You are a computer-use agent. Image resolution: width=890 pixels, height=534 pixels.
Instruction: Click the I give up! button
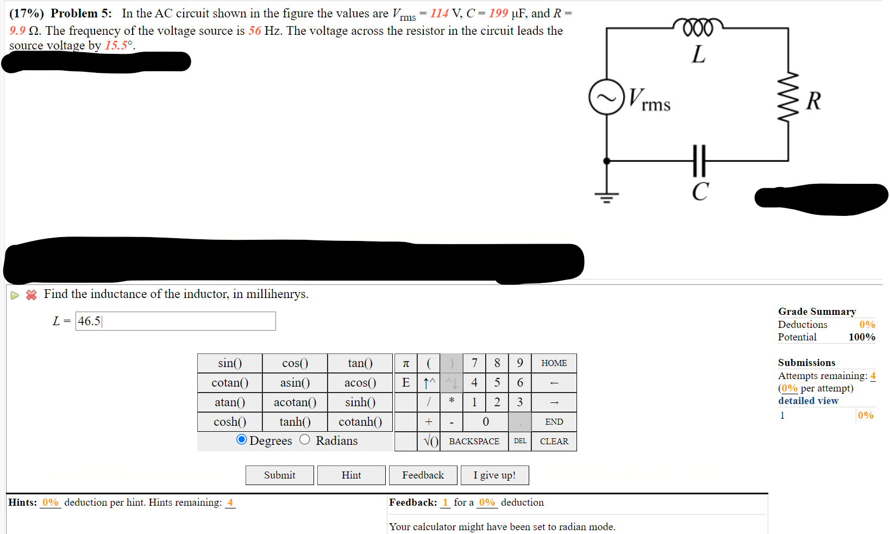494,475
